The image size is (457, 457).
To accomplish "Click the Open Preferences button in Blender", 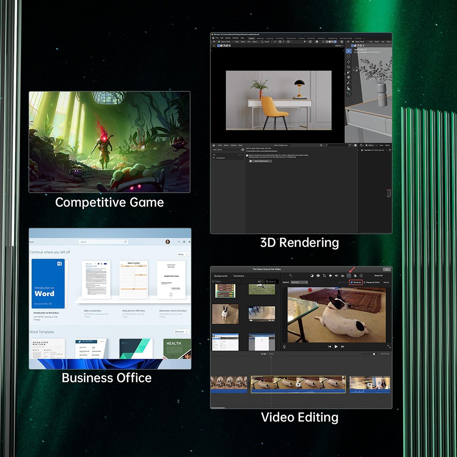I will (x=260, y=161).
